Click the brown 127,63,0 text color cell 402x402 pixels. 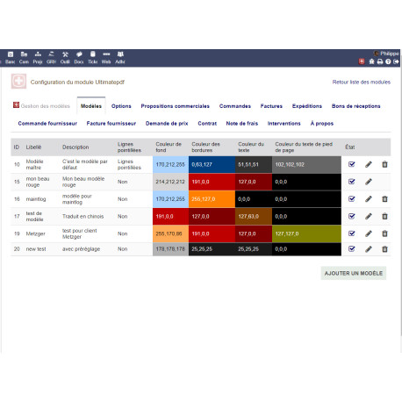click(254, 216)
